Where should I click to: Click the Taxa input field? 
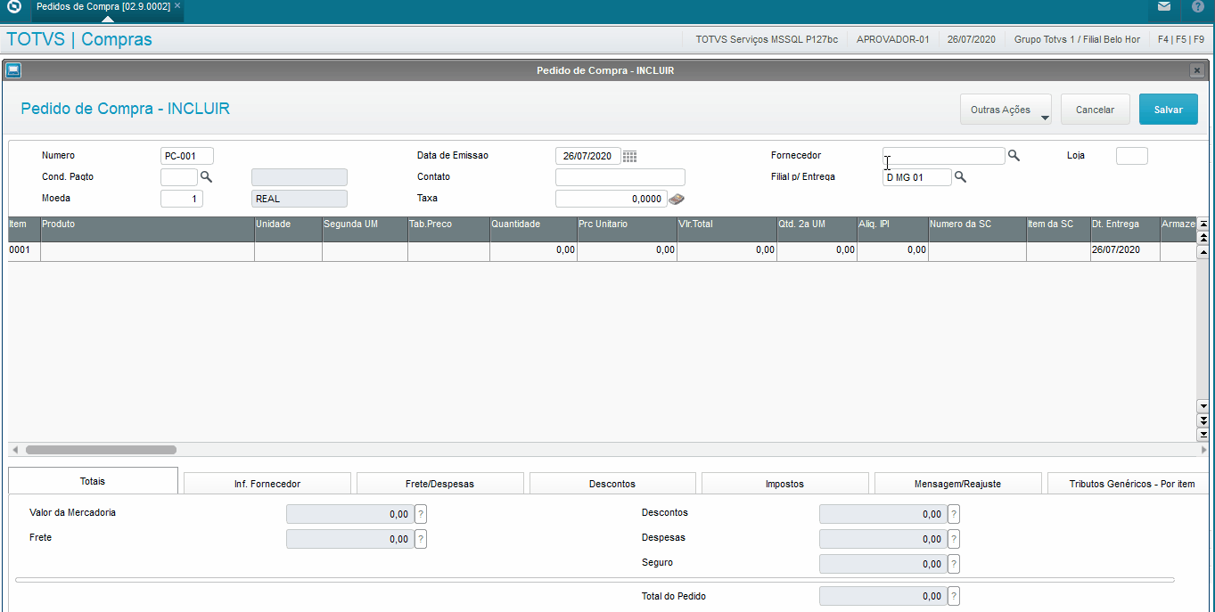(x=611, y=199)
